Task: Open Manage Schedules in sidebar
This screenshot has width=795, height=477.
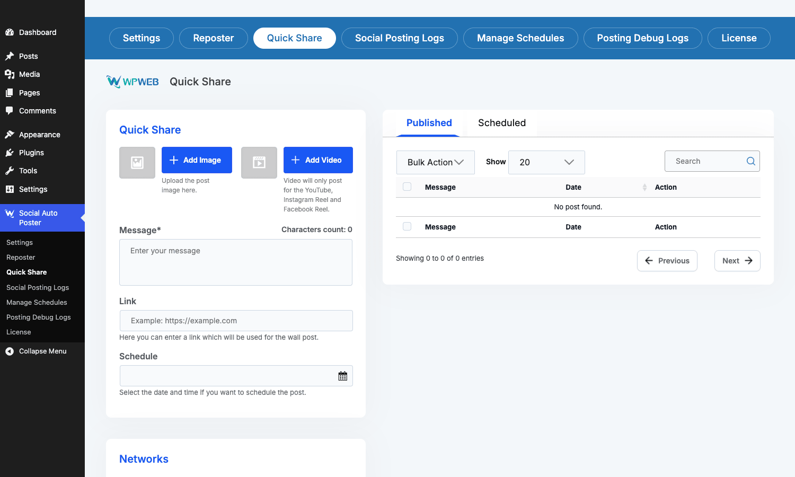Action: point(37,302)
